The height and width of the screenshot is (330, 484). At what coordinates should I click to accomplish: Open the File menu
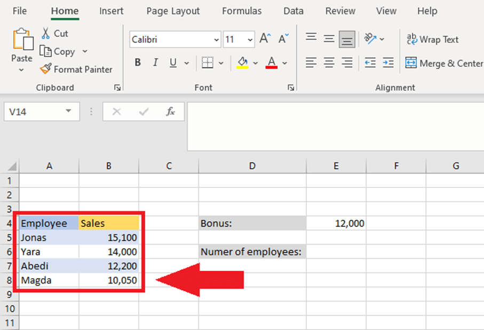point(20,11)
